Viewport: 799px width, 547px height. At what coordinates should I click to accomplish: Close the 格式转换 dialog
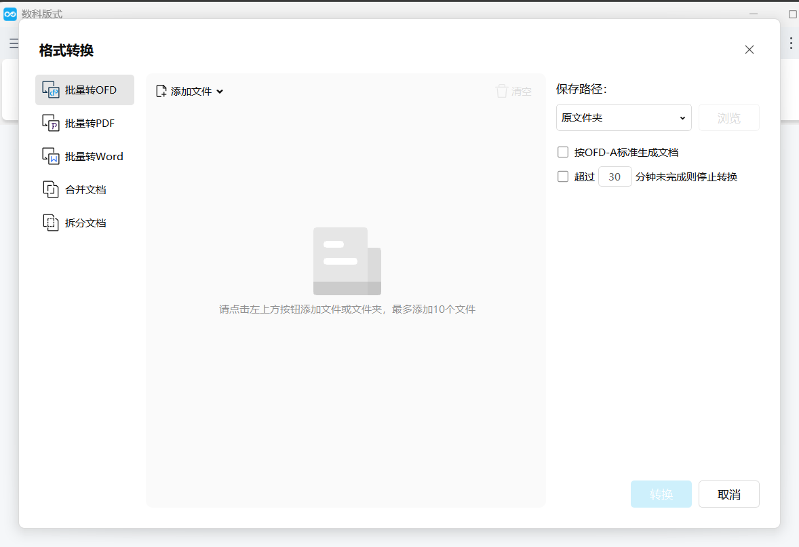(x=749, y=50)
